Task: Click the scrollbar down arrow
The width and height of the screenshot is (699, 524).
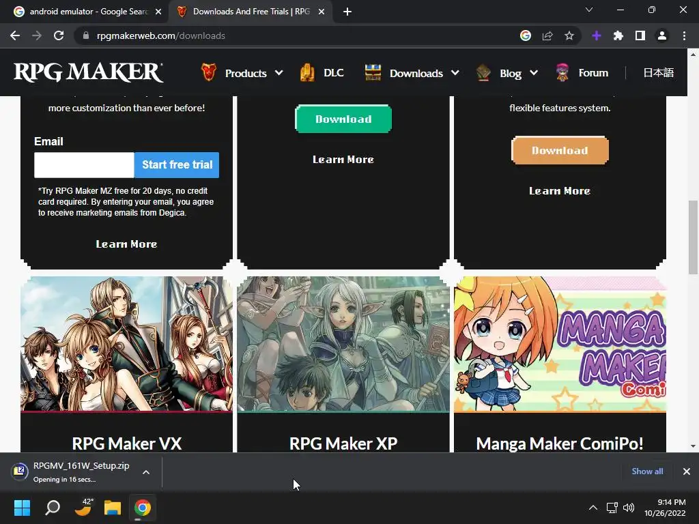Action: pyautogui.click(x=694, y=446)
